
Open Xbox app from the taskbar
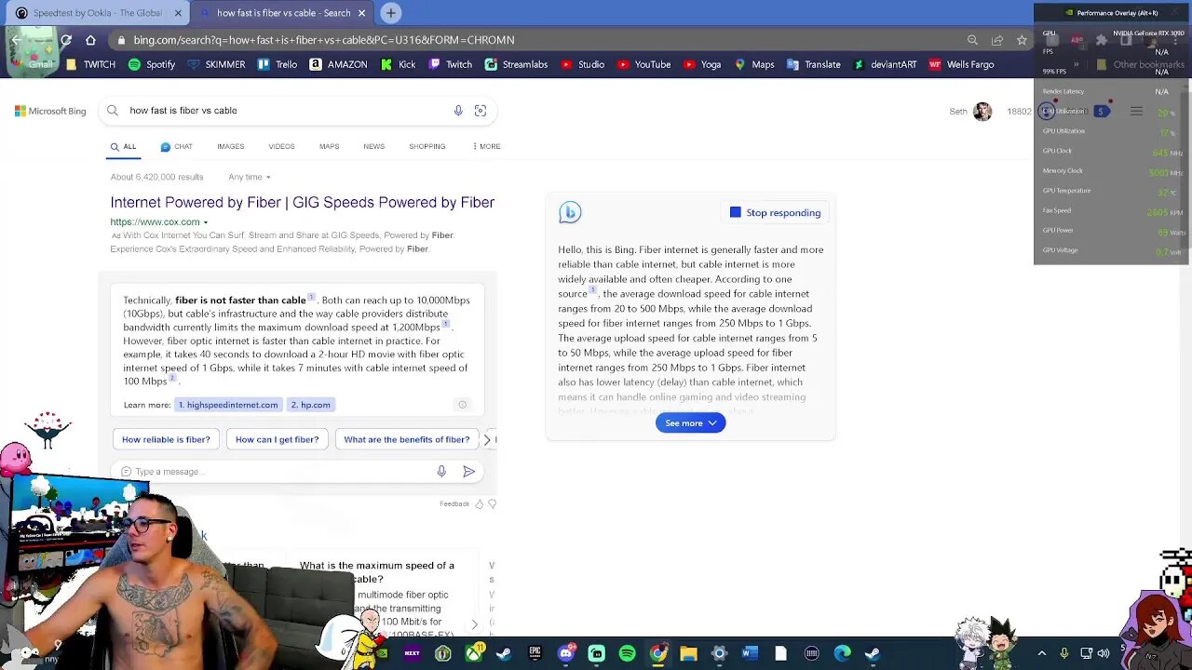[x=474, y=653]
